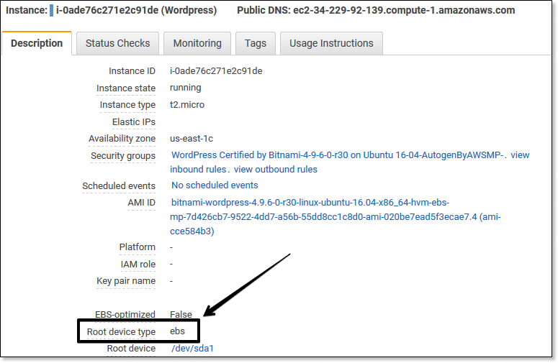Image resolution: width=558 pixels, height=363 pixels.
Task: Switch to the Status Checks tab
Action: [x=118, y=43]
